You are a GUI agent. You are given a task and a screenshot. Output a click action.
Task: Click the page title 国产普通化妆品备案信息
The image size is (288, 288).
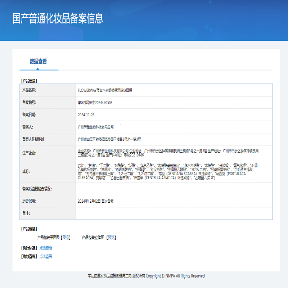click(x=58, y=18)
